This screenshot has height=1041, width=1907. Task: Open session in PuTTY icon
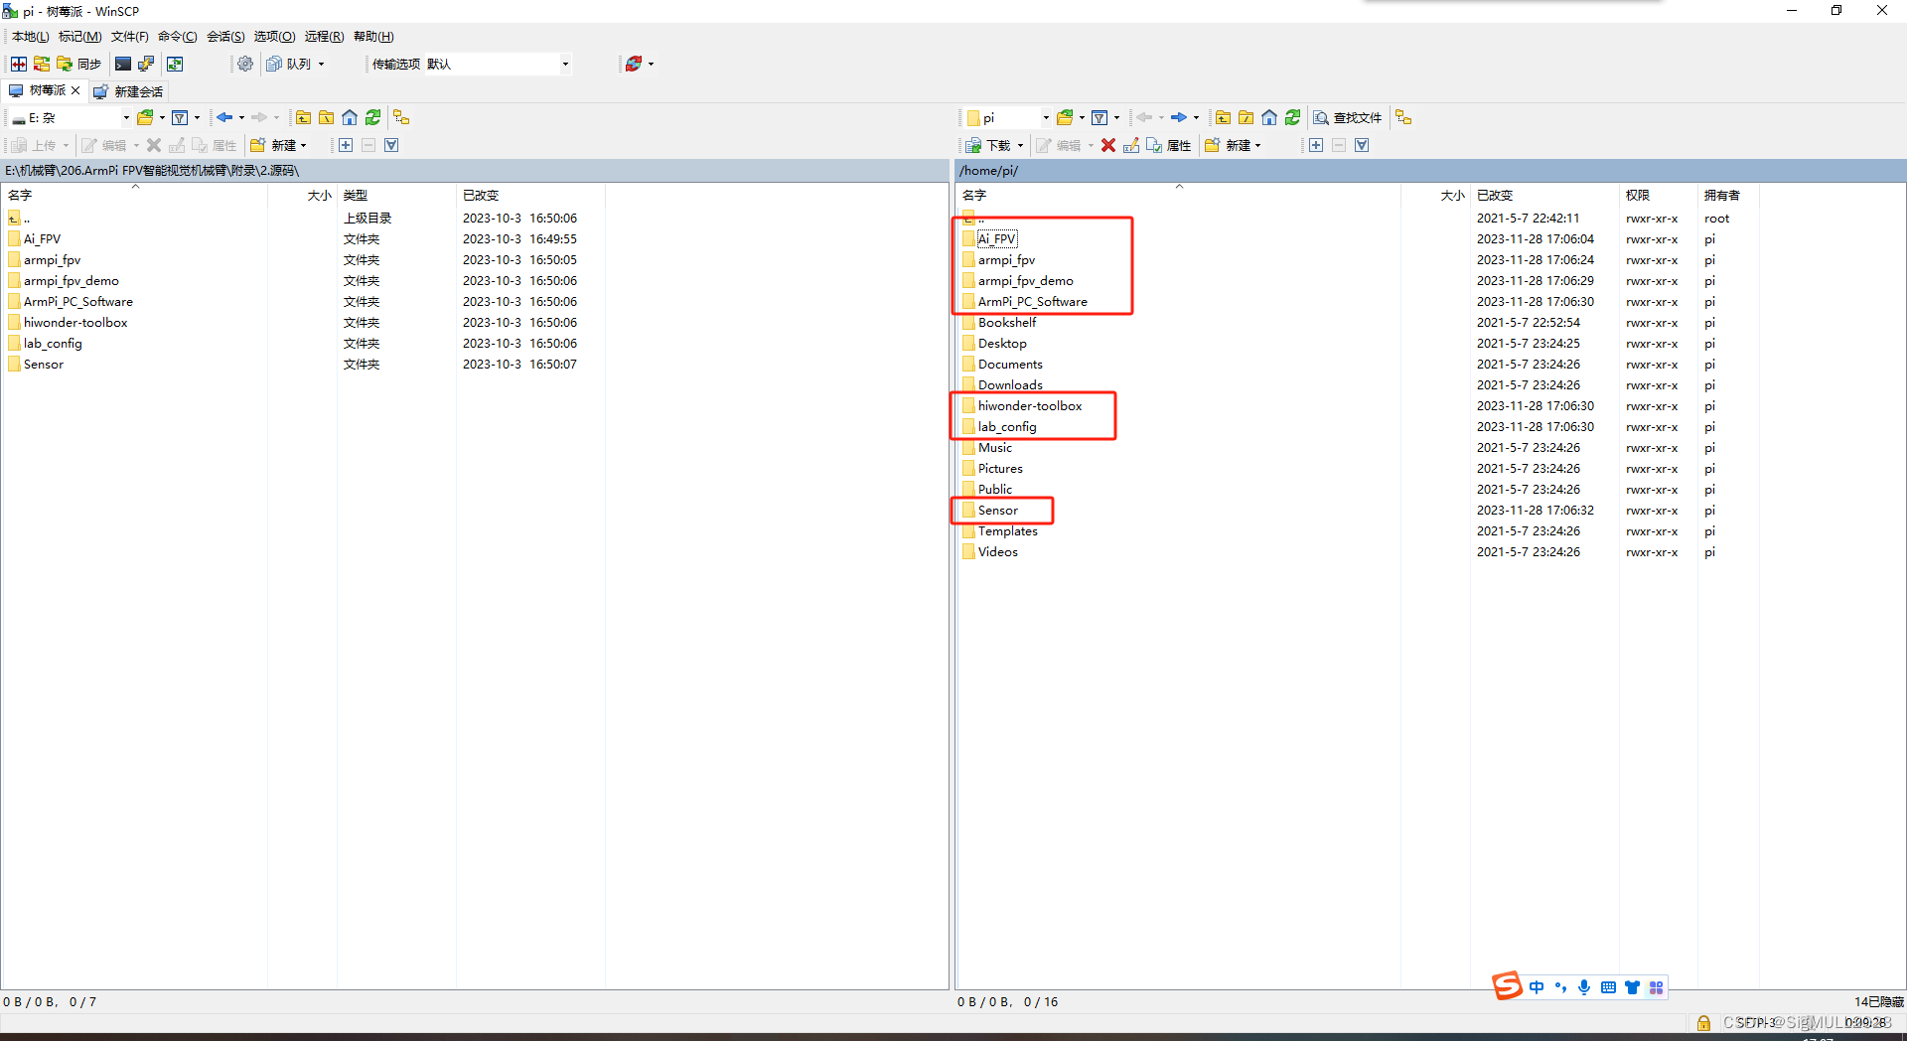pyautogui.click(x=146, y=64)
